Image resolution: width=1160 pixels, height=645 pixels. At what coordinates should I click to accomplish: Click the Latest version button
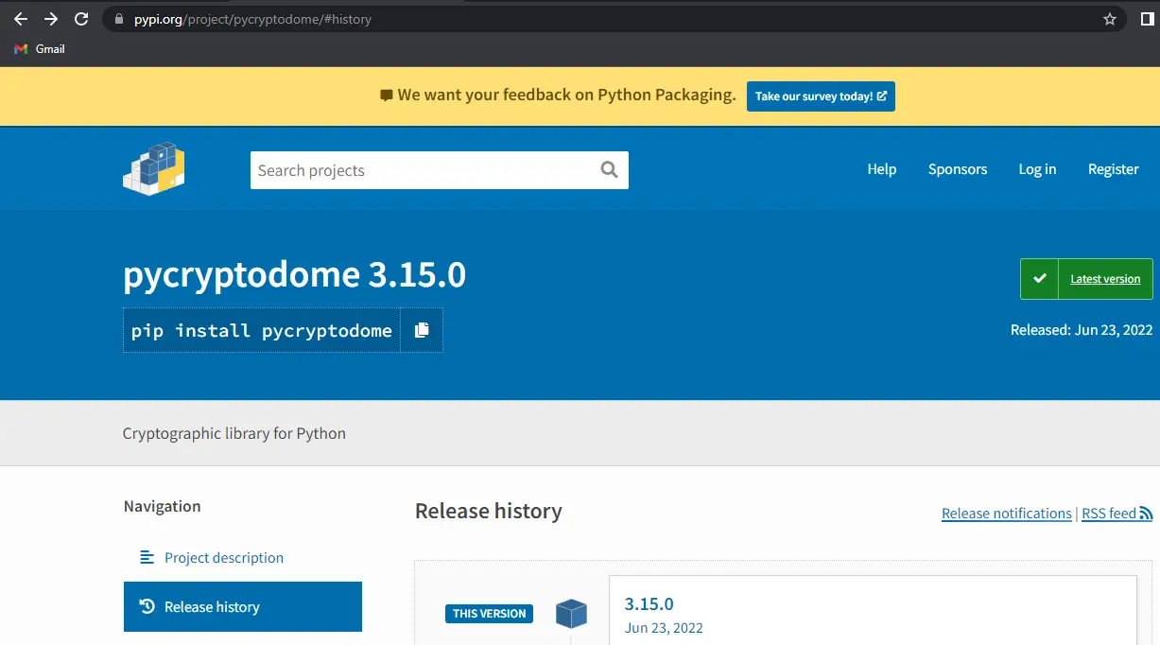click(x=1086, y=279)
